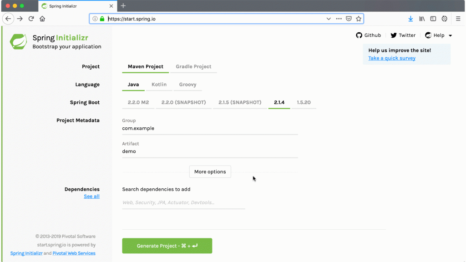The width and height of the screenshot is (466, 262).
Task: Open the Pivotal Web Services link
Action: tap(74, 253)
